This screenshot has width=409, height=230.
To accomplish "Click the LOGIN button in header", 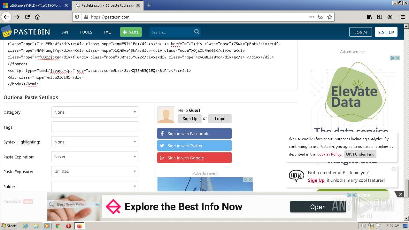I will click(x=360, y=32).
